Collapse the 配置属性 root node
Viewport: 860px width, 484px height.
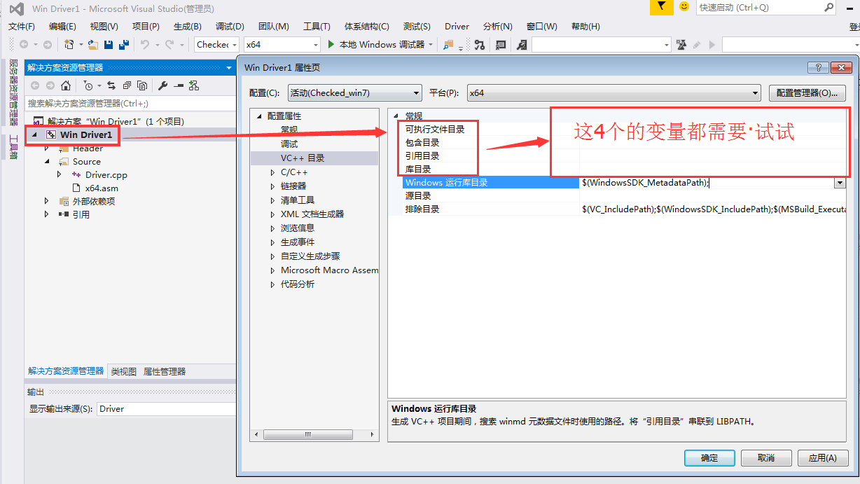click(260, 116)
